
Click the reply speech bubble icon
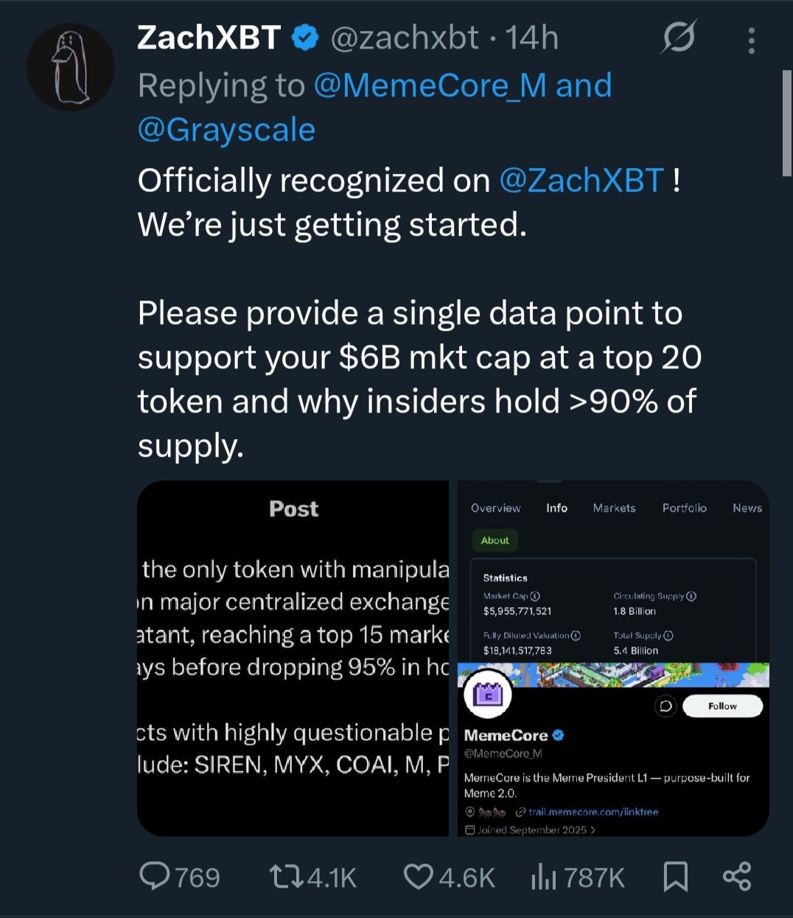(155, 876)
